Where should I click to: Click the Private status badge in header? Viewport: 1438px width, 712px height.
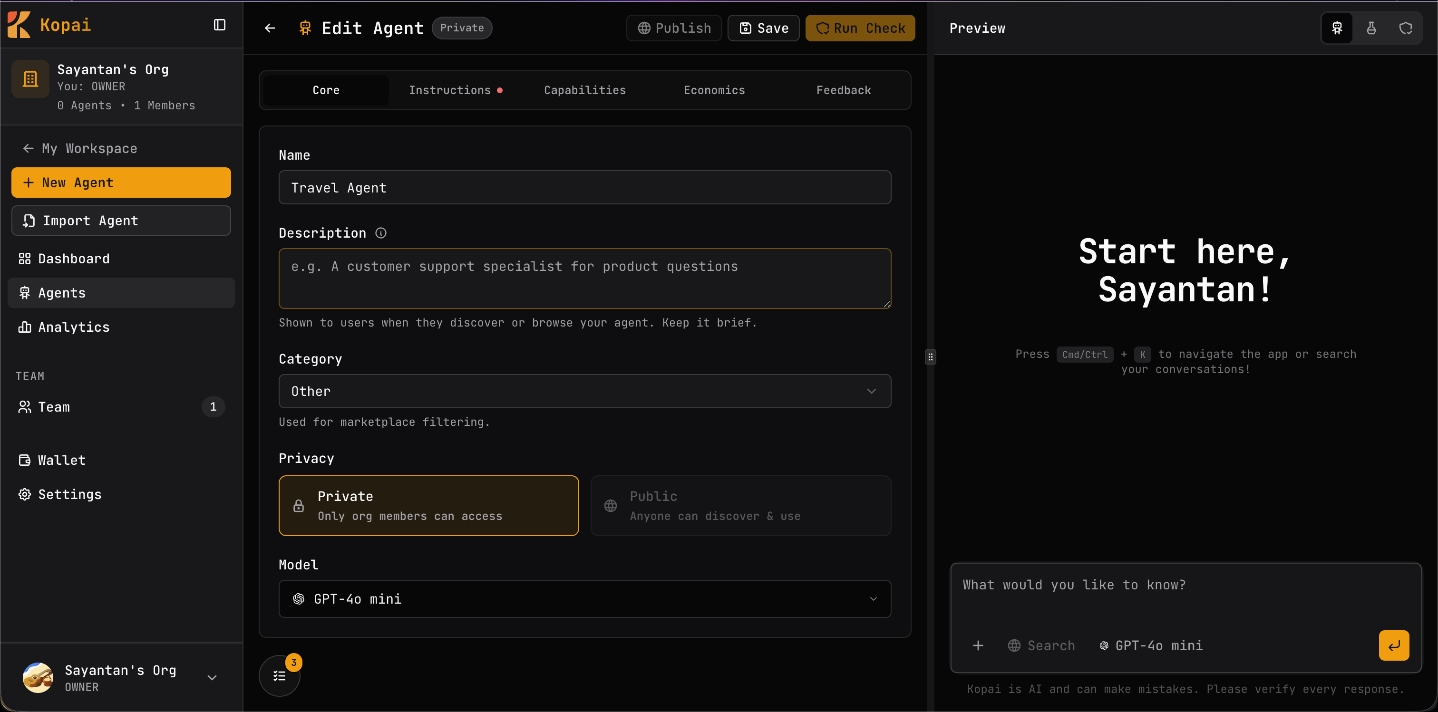tap(462, 28)
